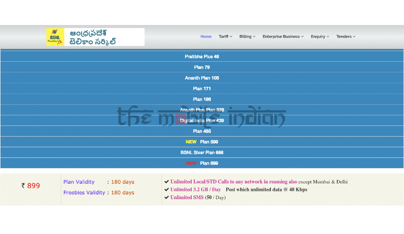This screenshot has height=234, width=404.
Task: Select BSNL Sixer Plan 666 row
Action: (x=202, y=153)
